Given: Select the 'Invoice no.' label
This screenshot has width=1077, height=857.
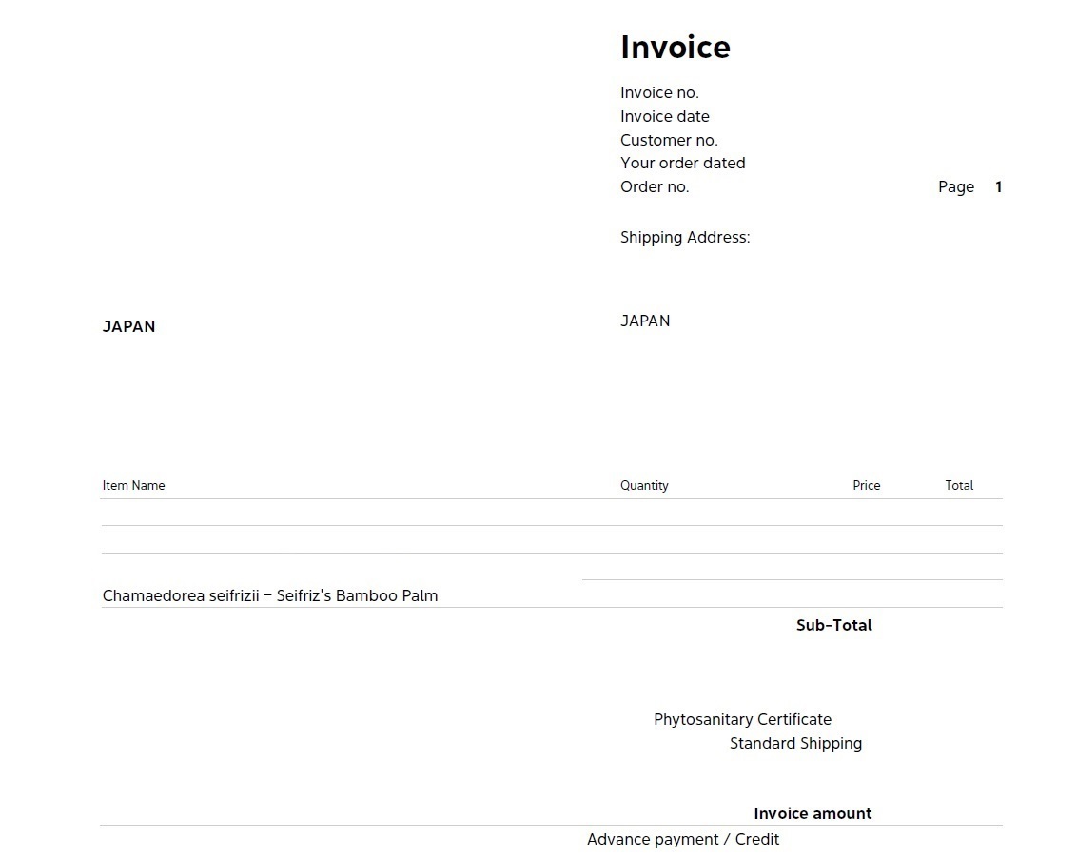Looking at the screenshot, I should (x=659, y=92).
